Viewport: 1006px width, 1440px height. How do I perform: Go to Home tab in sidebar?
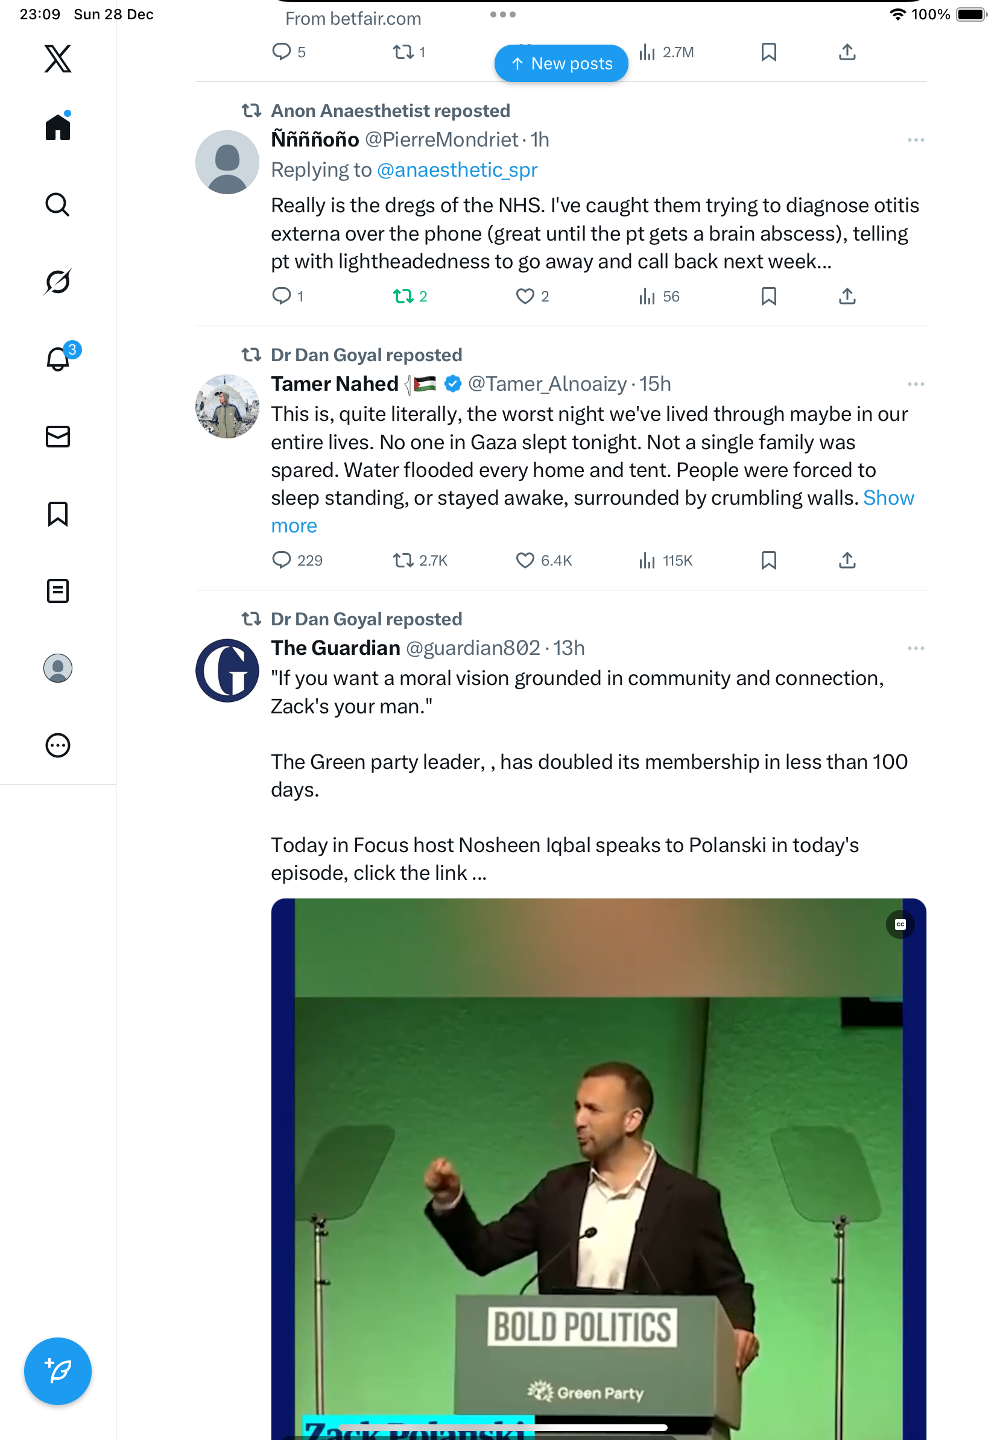coord(58,127)
